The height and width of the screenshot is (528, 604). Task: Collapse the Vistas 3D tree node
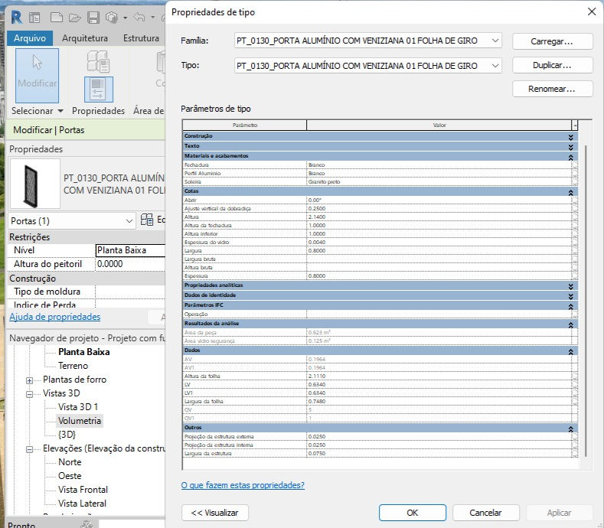(x=29, y=394)
